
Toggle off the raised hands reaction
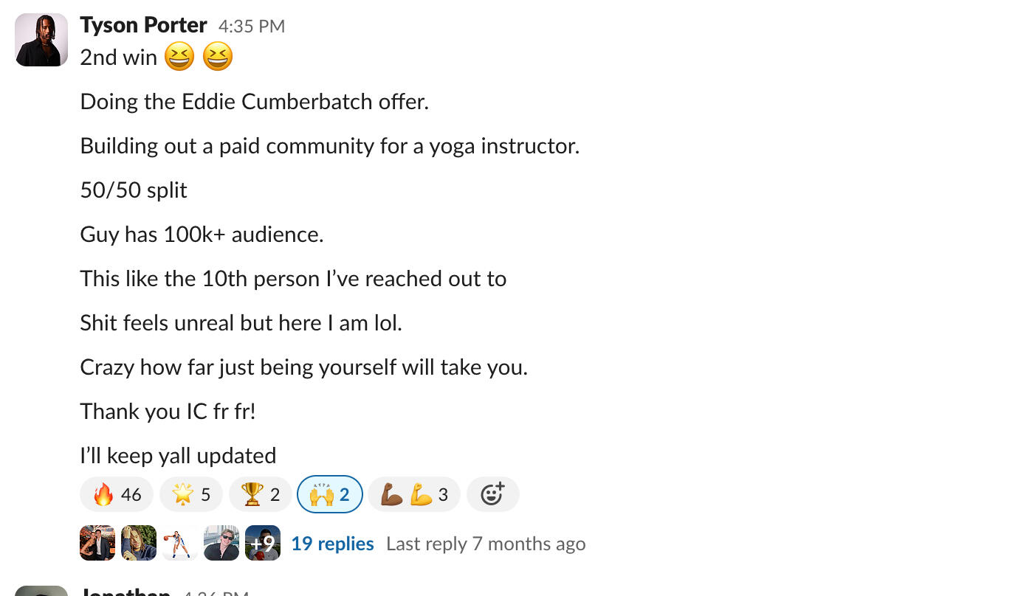tap(329, 494)
